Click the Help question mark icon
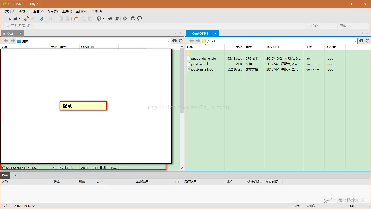 pos(133,18)
